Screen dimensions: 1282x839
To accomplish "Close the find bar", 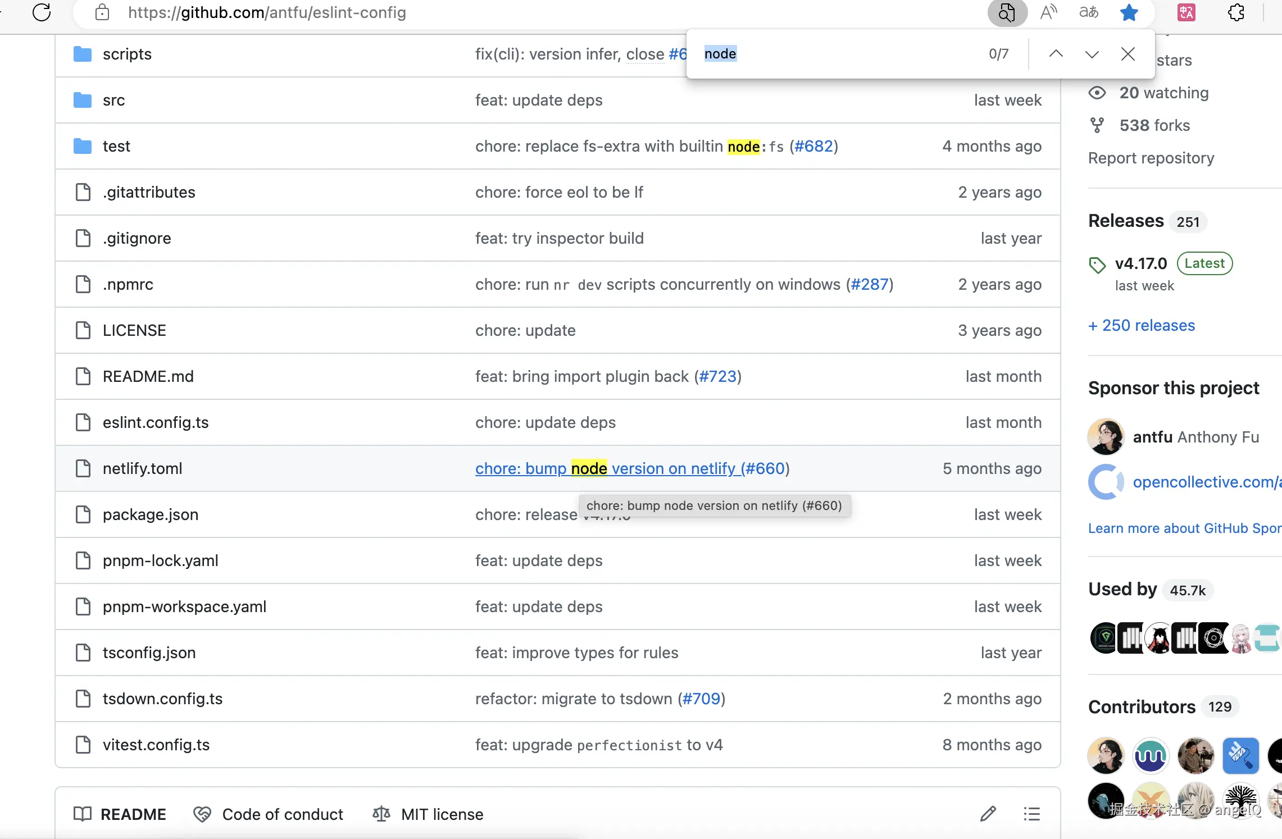I will pos(1128,54).
